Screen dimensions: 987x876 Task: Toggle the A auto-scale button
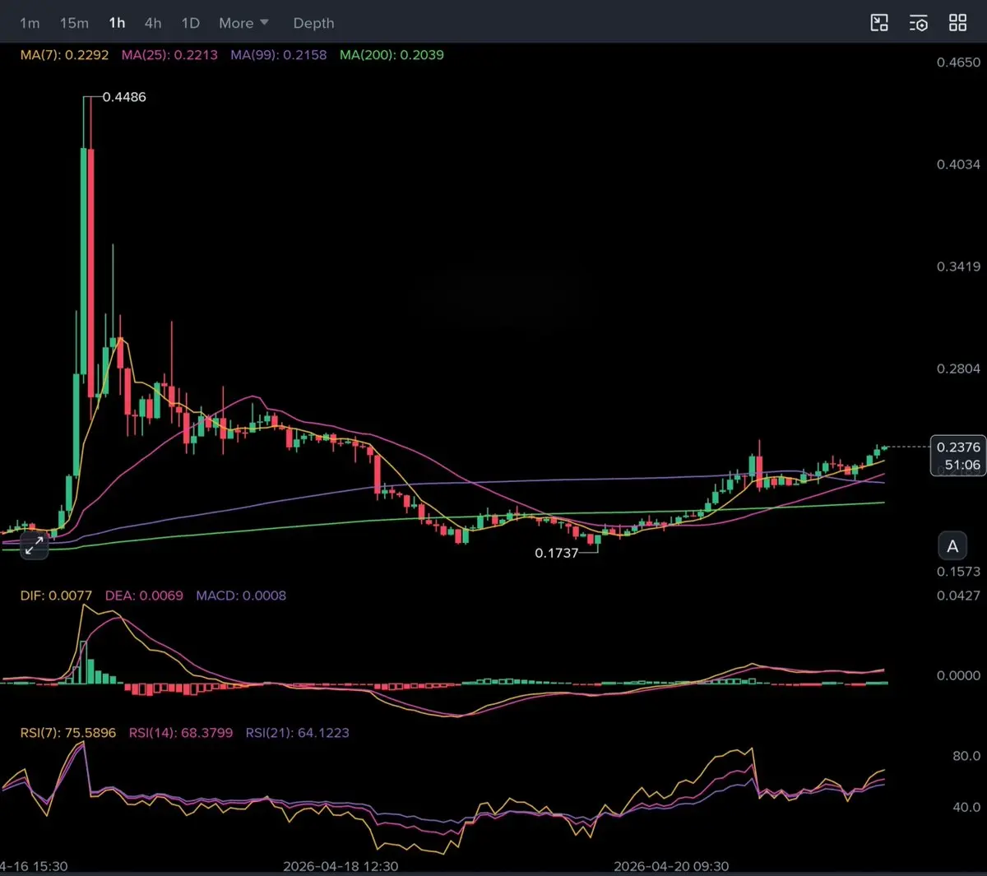point(952,546)
